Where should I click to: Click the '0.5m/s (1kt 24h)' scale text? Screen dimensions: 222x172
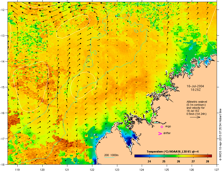[196, 114]
